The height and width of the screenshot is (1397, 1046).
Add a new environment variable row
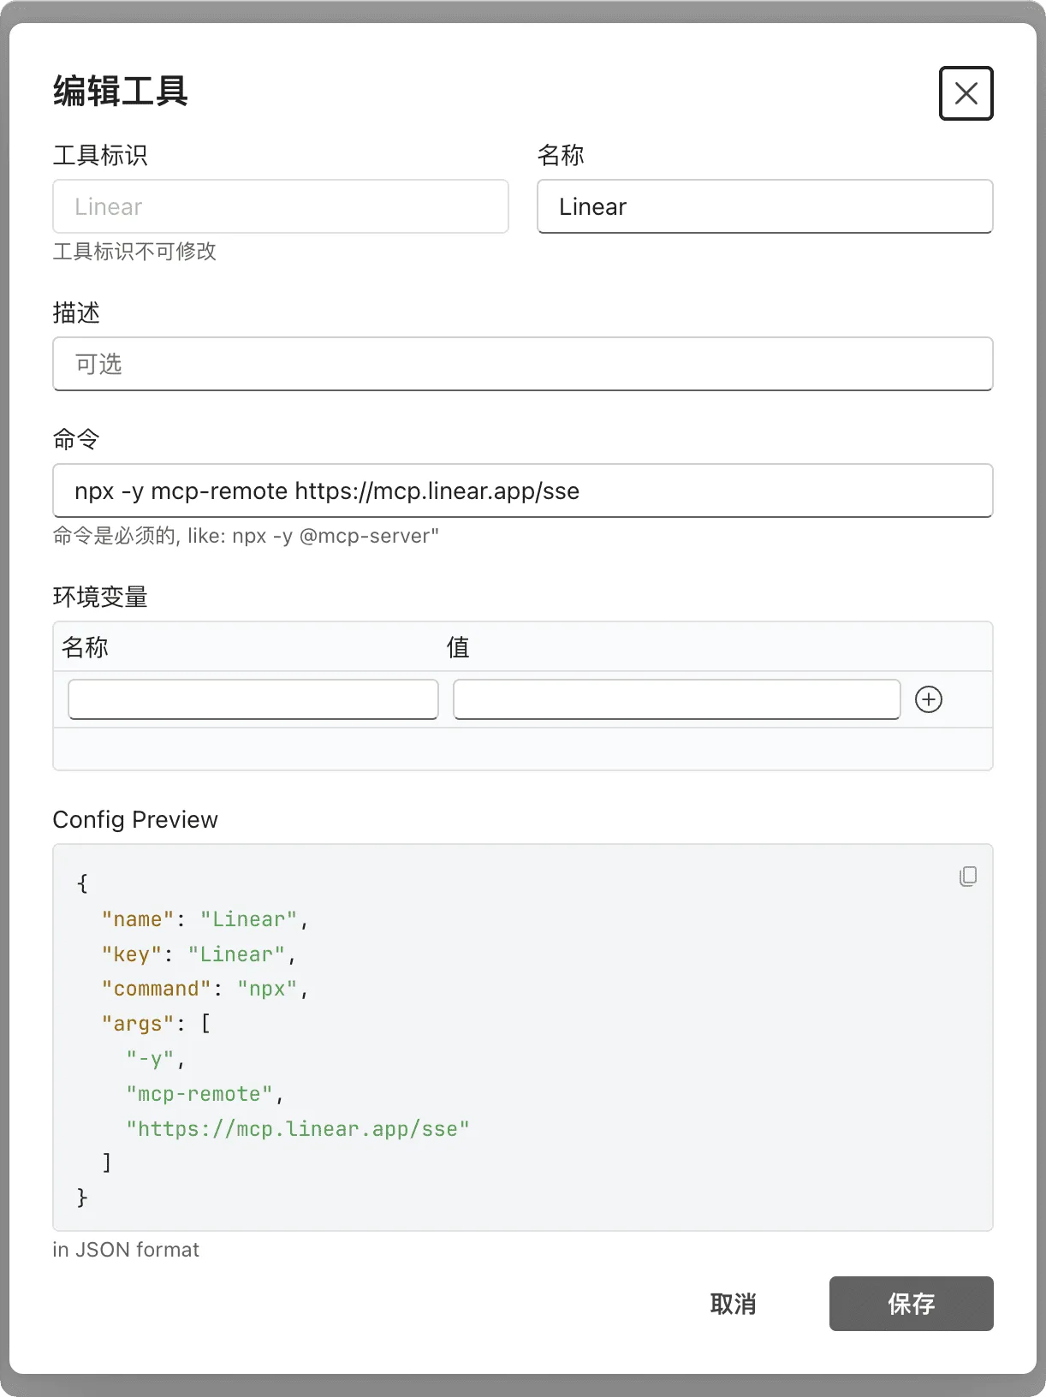click(x=929, y=699)
